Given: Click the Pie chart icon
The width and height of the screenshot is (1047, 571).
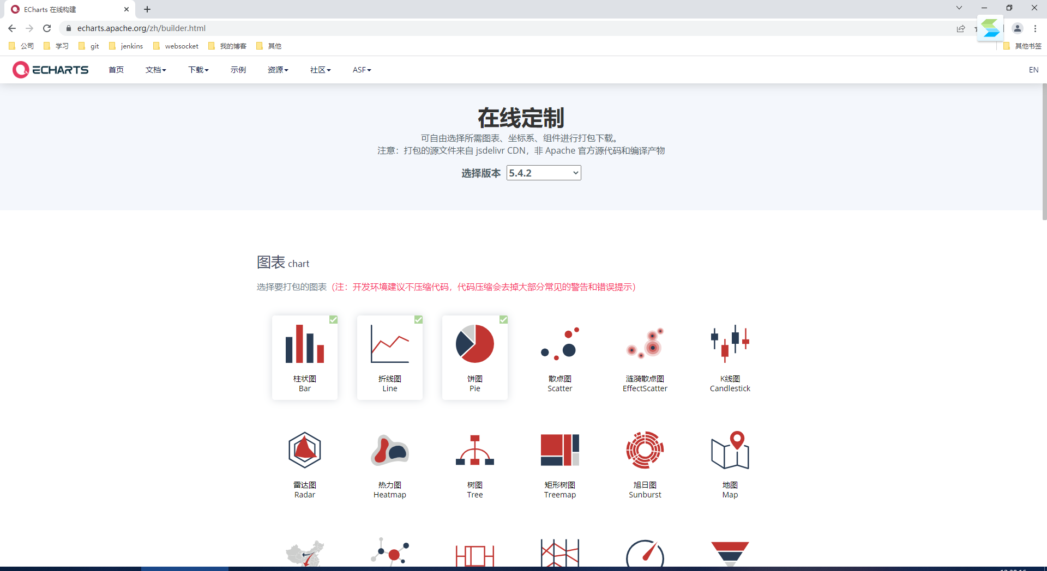Looking at the screenshot, I should [475, 344].
